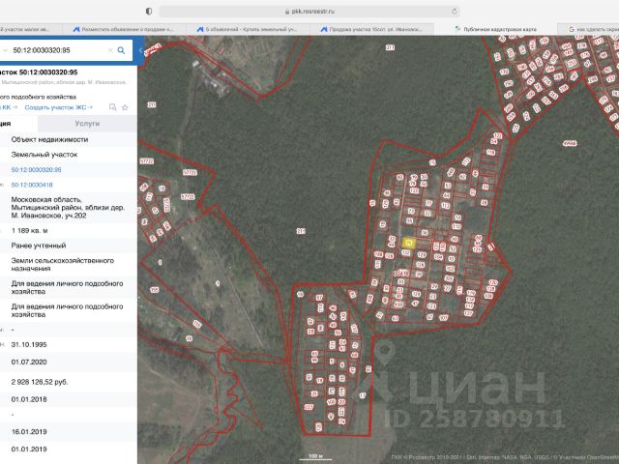Image resolution: width=619 pixels, height=464 pixels.
Task: Switch to the 'Публичная кадастровая карта' tab
Action: coord(495,29)
